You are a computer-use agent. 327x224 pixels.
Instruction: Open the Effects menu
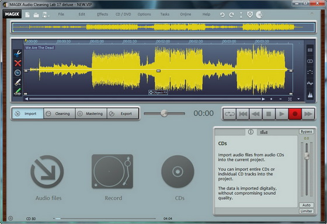point(102,14)
